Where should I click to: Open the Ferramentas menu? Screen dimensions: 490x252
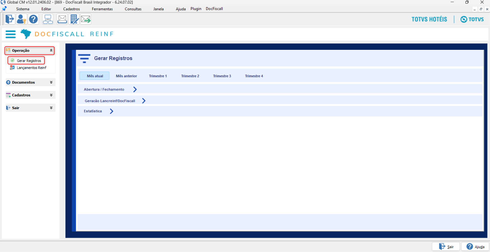point(102,9)
